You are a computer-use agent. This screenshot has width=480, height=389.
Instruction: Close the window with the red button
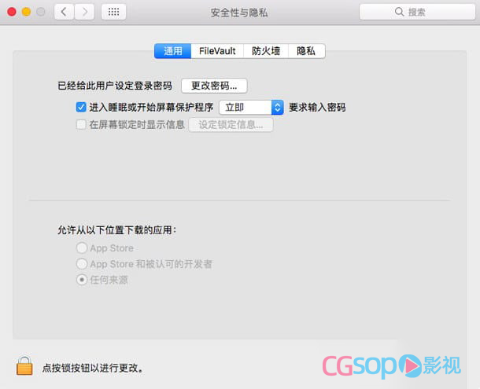click(x=12, y=12)
